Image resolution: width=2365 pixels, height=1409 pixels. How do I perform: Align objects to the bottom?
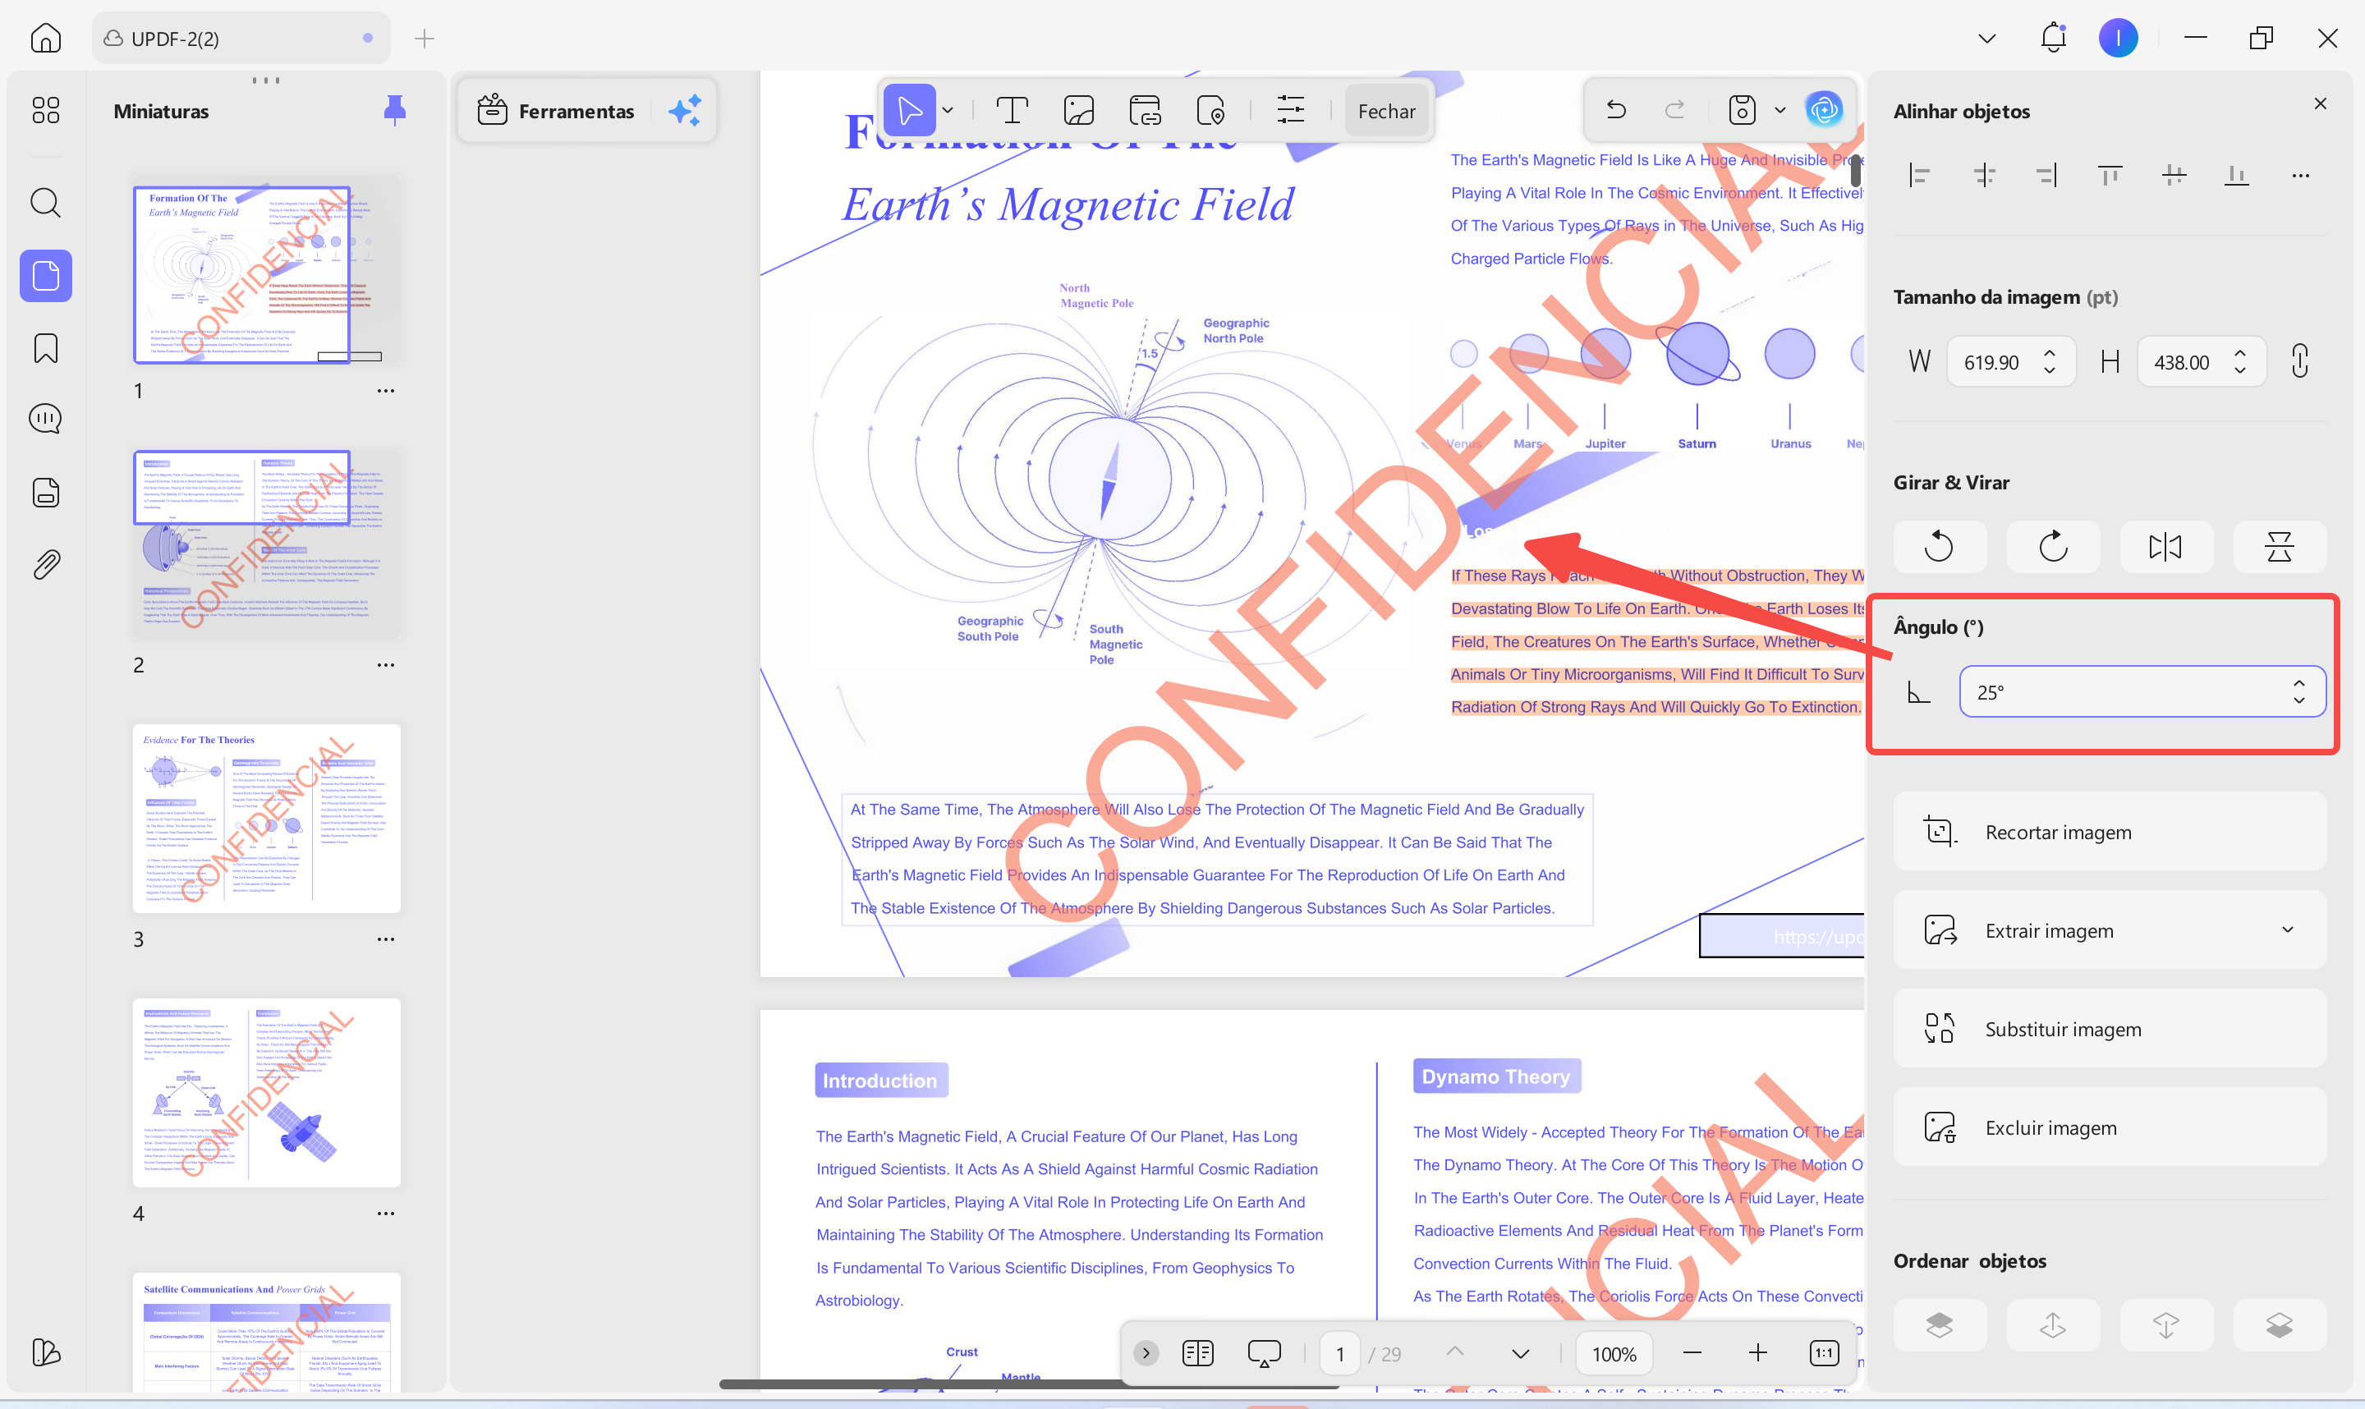pyautogui.click(x=2237, y=175)
